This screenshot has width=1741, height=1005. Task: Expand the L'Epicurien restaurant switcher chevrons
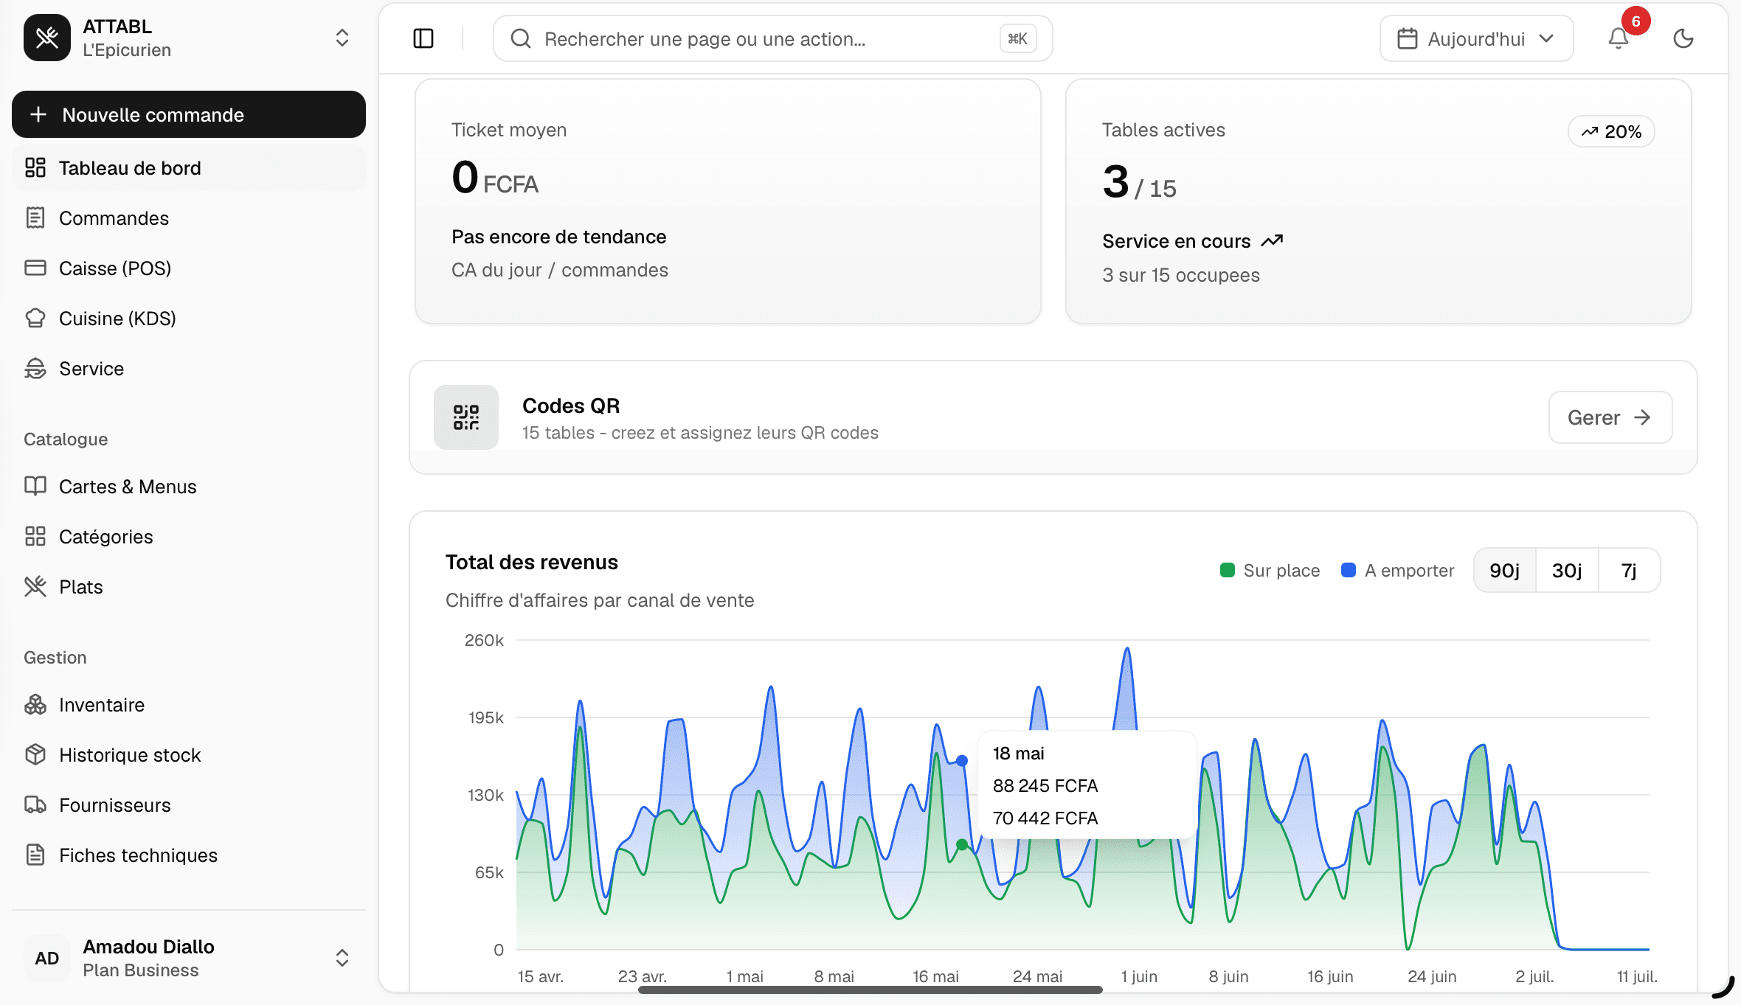click(x=342, y=38)
